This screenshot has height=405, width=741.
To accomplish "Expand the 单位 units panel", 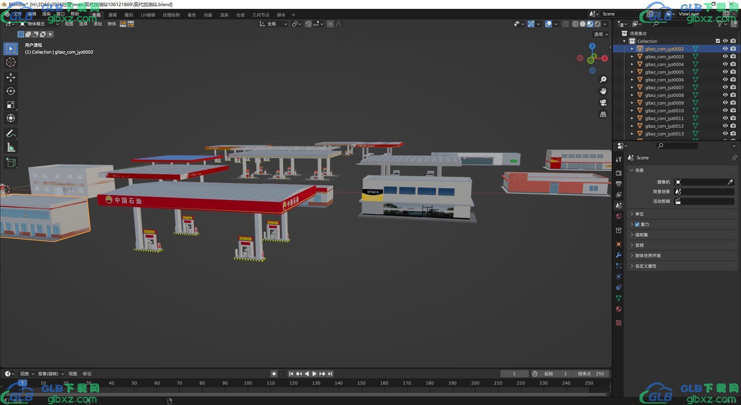I will 682,214.
